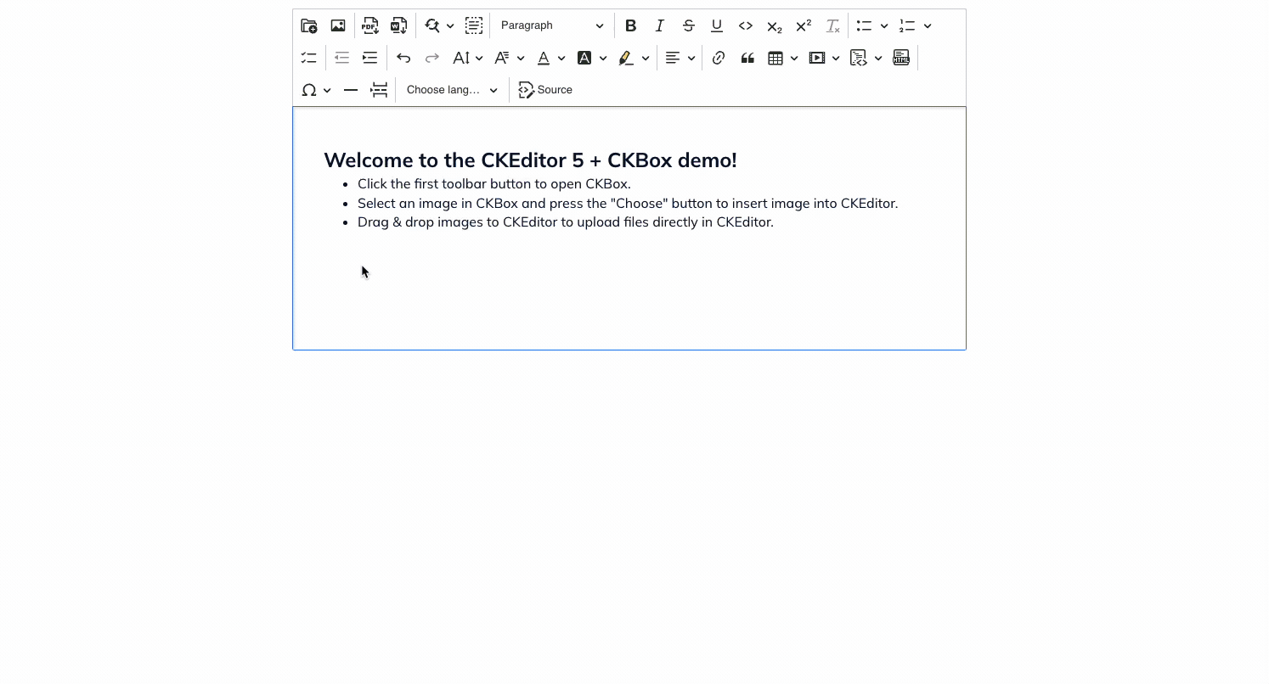Open the font background color picker

[x=591, y=59]
